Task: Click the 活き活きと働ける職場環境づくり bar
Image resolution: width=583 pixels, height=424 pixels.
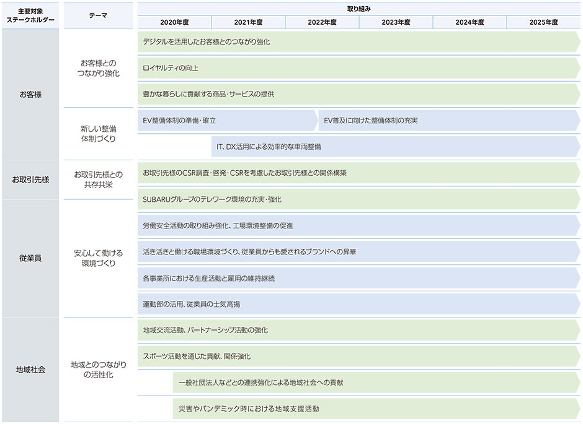Action: tap(359, 252)
